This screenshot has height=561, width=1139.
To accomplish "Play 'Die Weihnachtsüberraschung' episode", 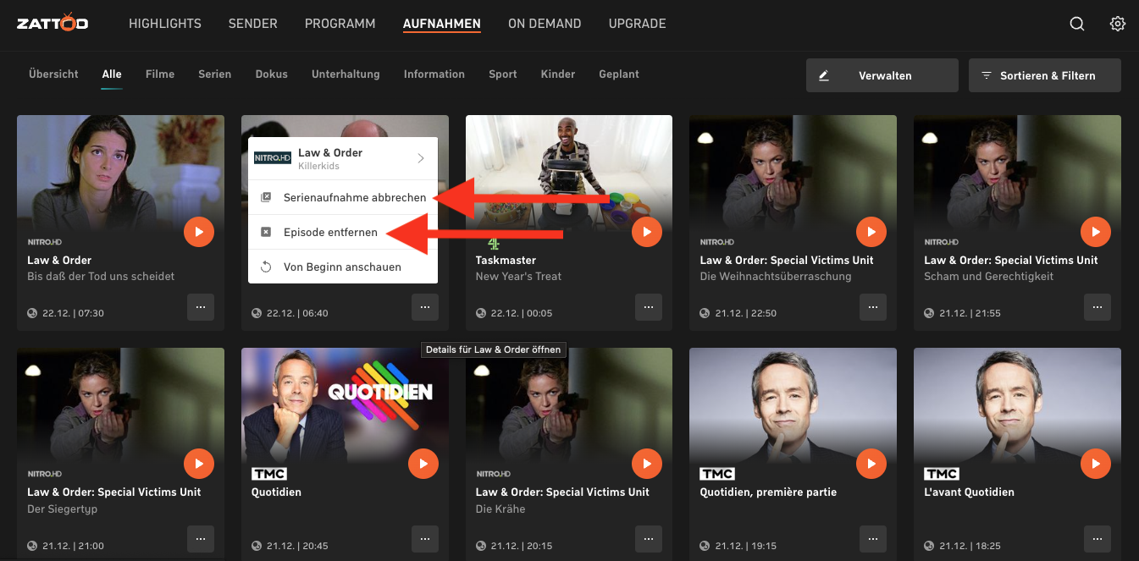I will [x=871, y=231].
